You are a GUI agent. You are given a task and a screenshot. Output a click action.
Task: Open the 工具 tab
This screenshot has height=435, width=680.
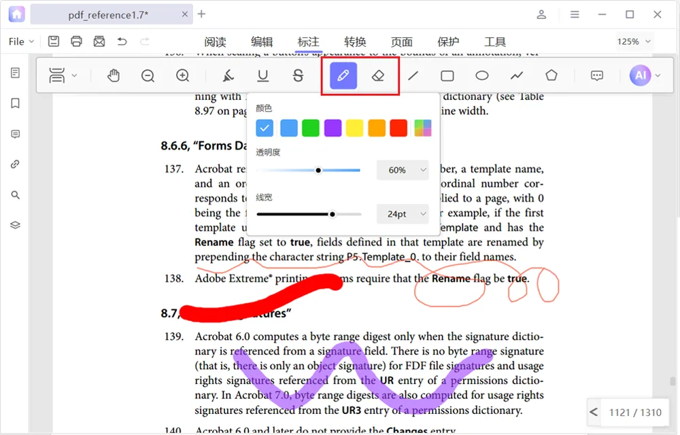pyautogui.click(x=495, y=41)
